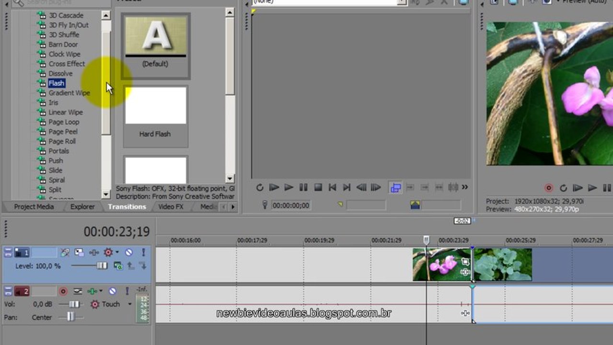
Task: Click the Solo icon on audio track 2
Action: 127,291
